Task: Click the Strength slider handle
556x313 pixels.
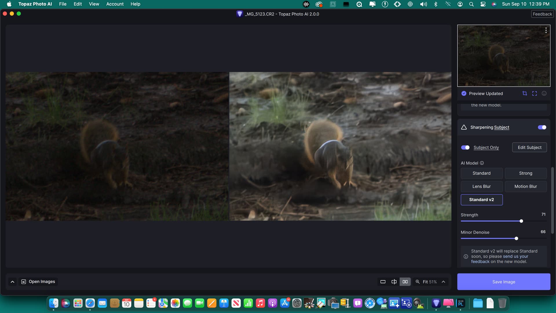Action: (x=521, y=221)
